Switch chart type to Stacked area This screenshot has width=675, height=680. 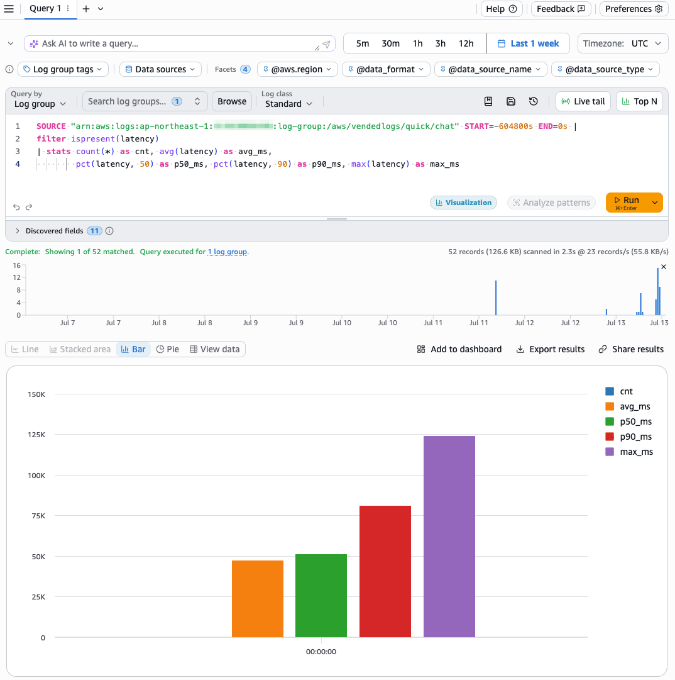80,349
